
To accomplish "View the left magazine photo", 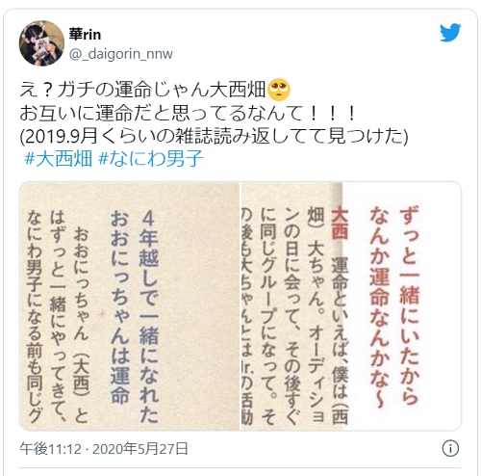I will point(130,306).
